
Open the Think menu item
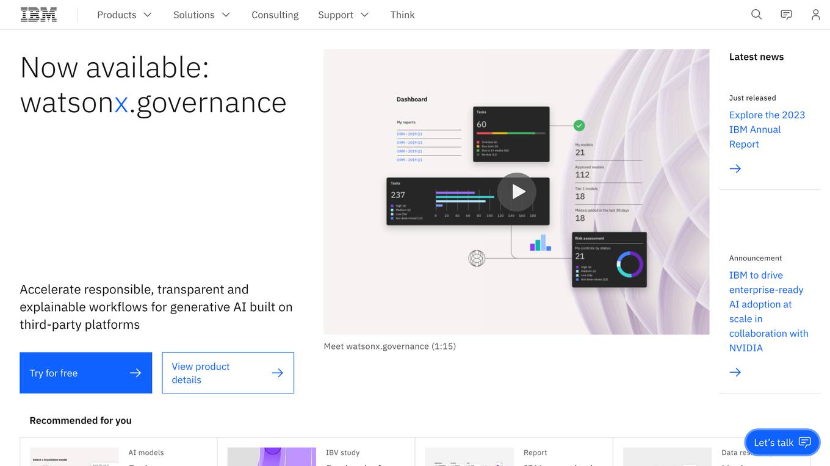(x=402, y=15)
